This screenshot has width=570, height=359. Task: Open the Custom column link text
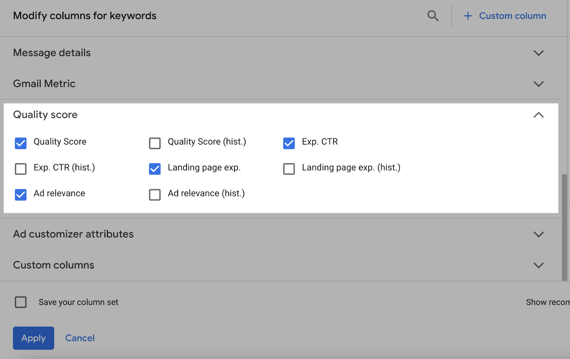(512, 16)
